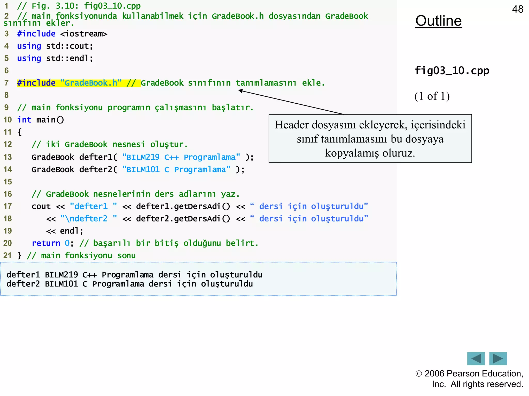Click the 2006 Pearson Education copyright notice
This screenshot has height=396, width=529.
point(469,379)
